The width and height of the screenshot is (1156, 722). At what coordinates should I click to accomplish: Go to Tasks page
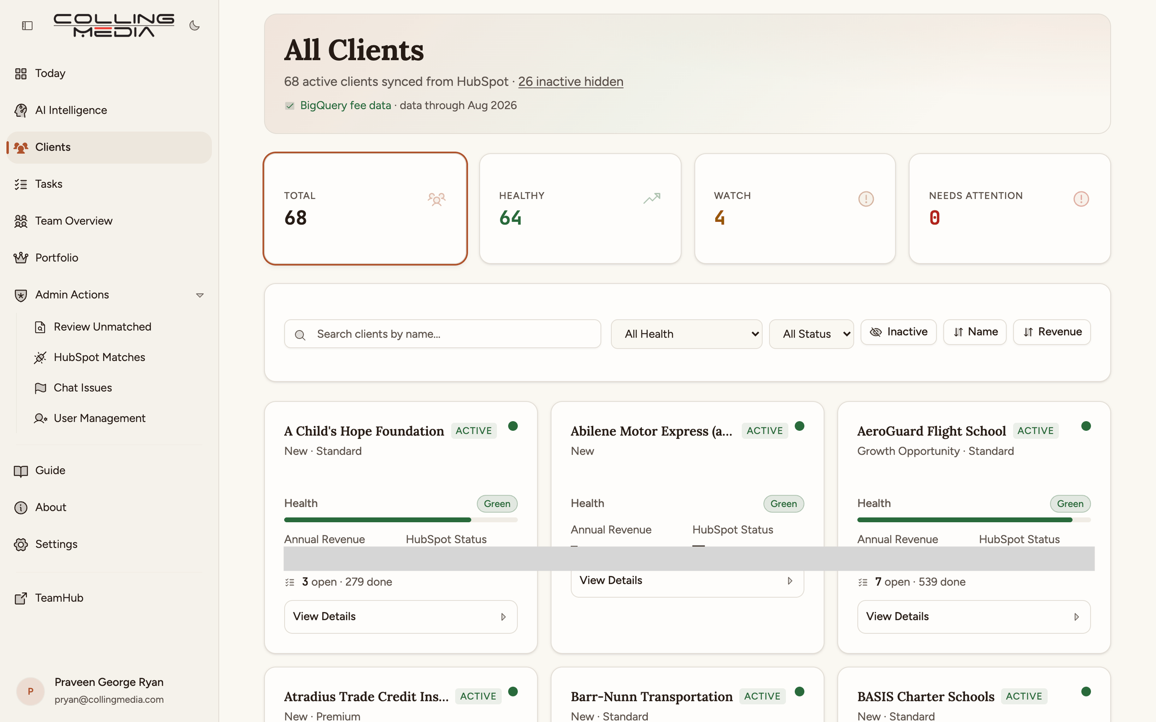[109, 184]
